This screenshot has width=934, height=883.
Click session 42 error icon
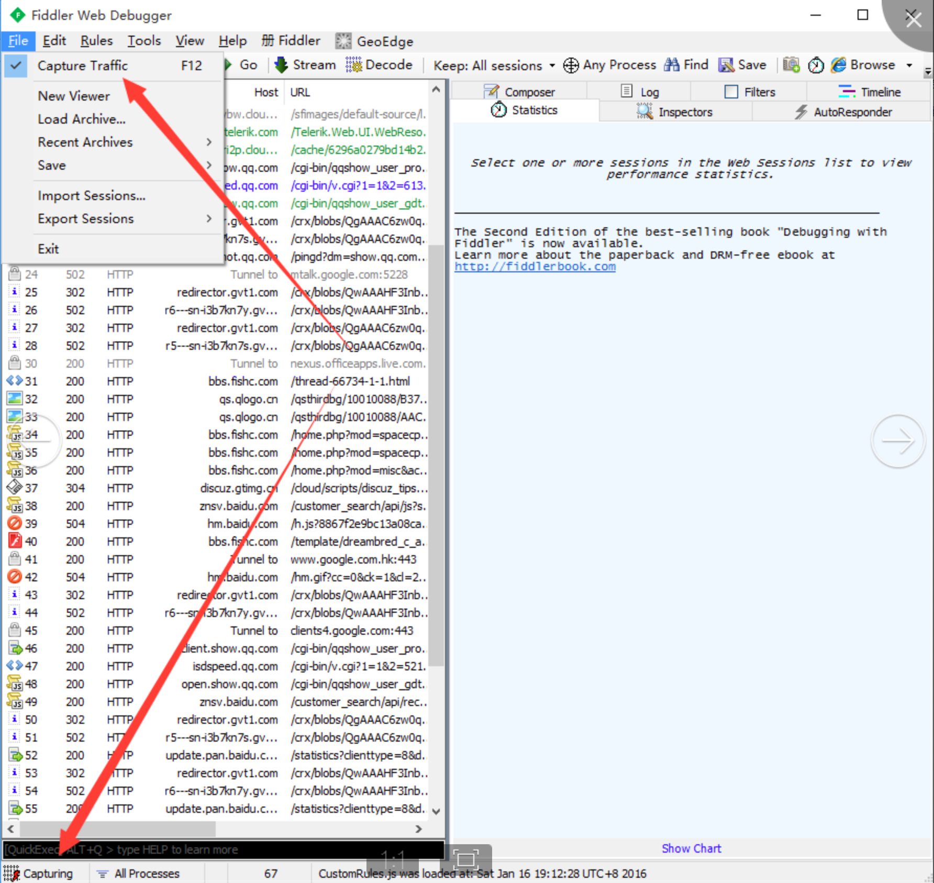coord(15,577)
